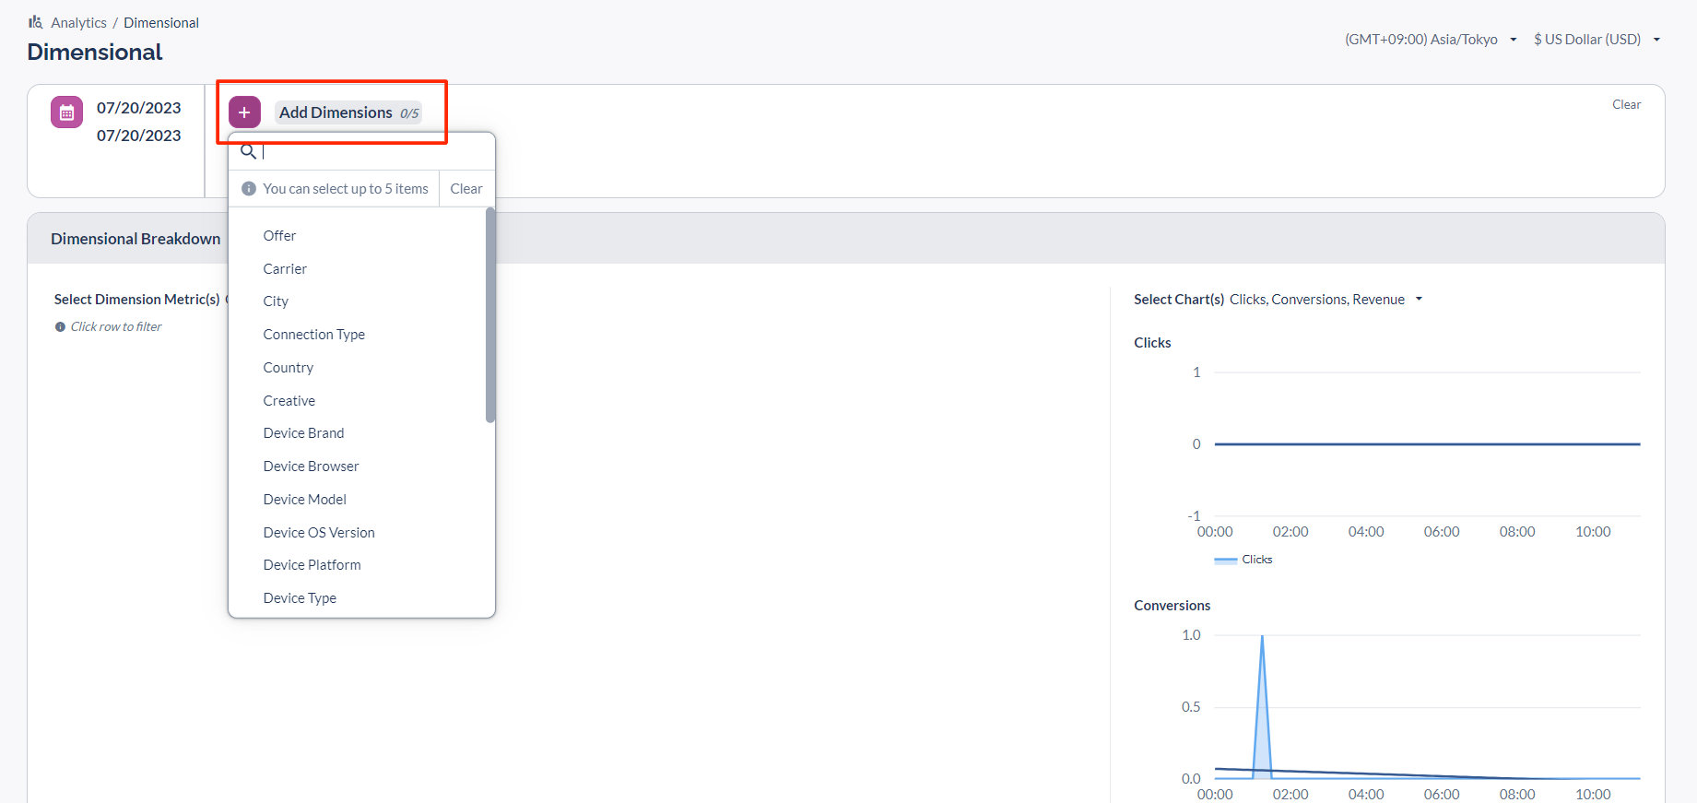
Task: Open the timezone Asia/Tokyo dropdown
Action: 1430,40
